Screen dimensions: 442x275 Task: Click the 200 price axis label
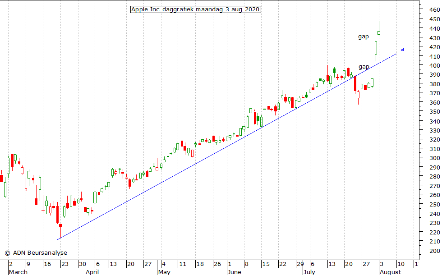pyautogui.click(x=434, y=251)
